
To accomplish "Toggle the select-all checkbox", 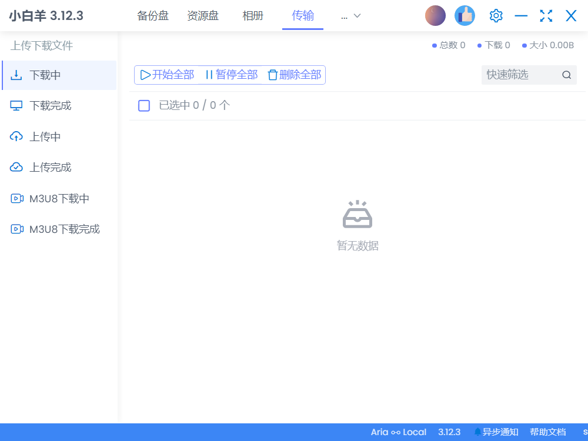I will click(x=144, y=106).
